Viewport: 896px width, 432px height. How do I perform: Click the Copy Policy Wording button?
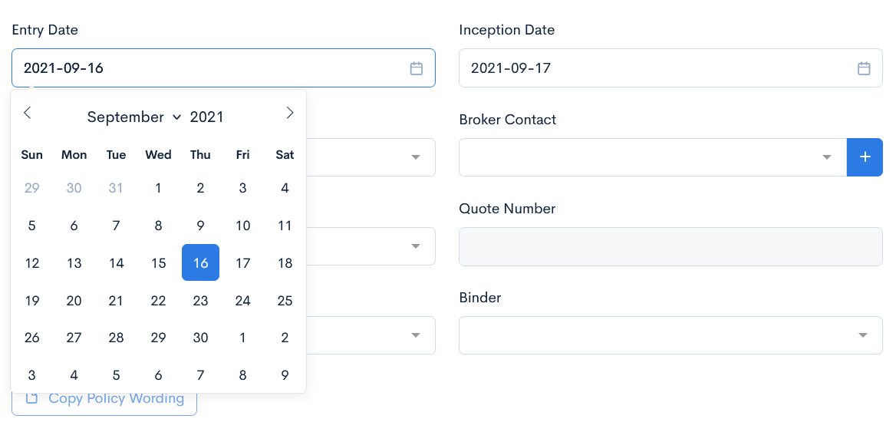104,399
